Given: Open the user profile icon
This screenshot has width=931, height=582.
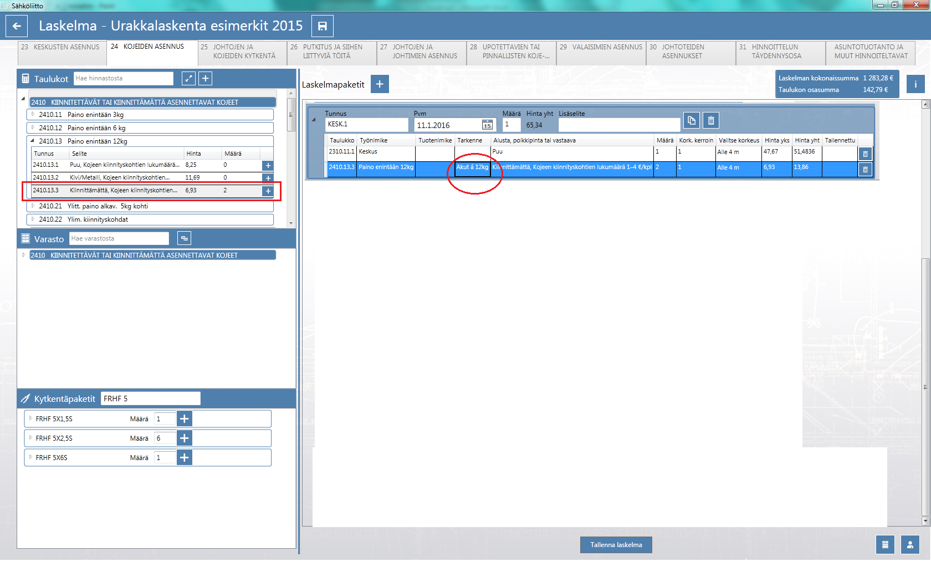Looking at the screenshot, I should click(910, 544).
